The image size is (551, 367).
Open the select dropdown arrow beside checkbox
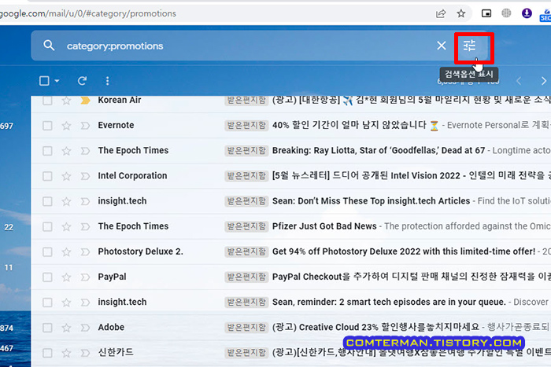click(57, 81)
